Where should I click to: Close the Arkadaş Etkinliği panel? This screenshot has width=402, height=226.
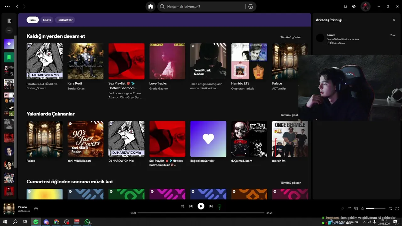(394, 20)
